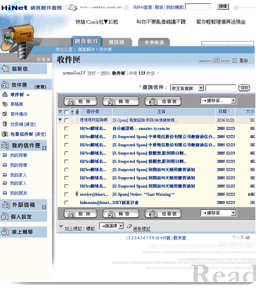This screenshot has height=288, width=256.
Task: Click the bottom 刪除 delete button
Action: pyautogui.click(x=80, y=214)
